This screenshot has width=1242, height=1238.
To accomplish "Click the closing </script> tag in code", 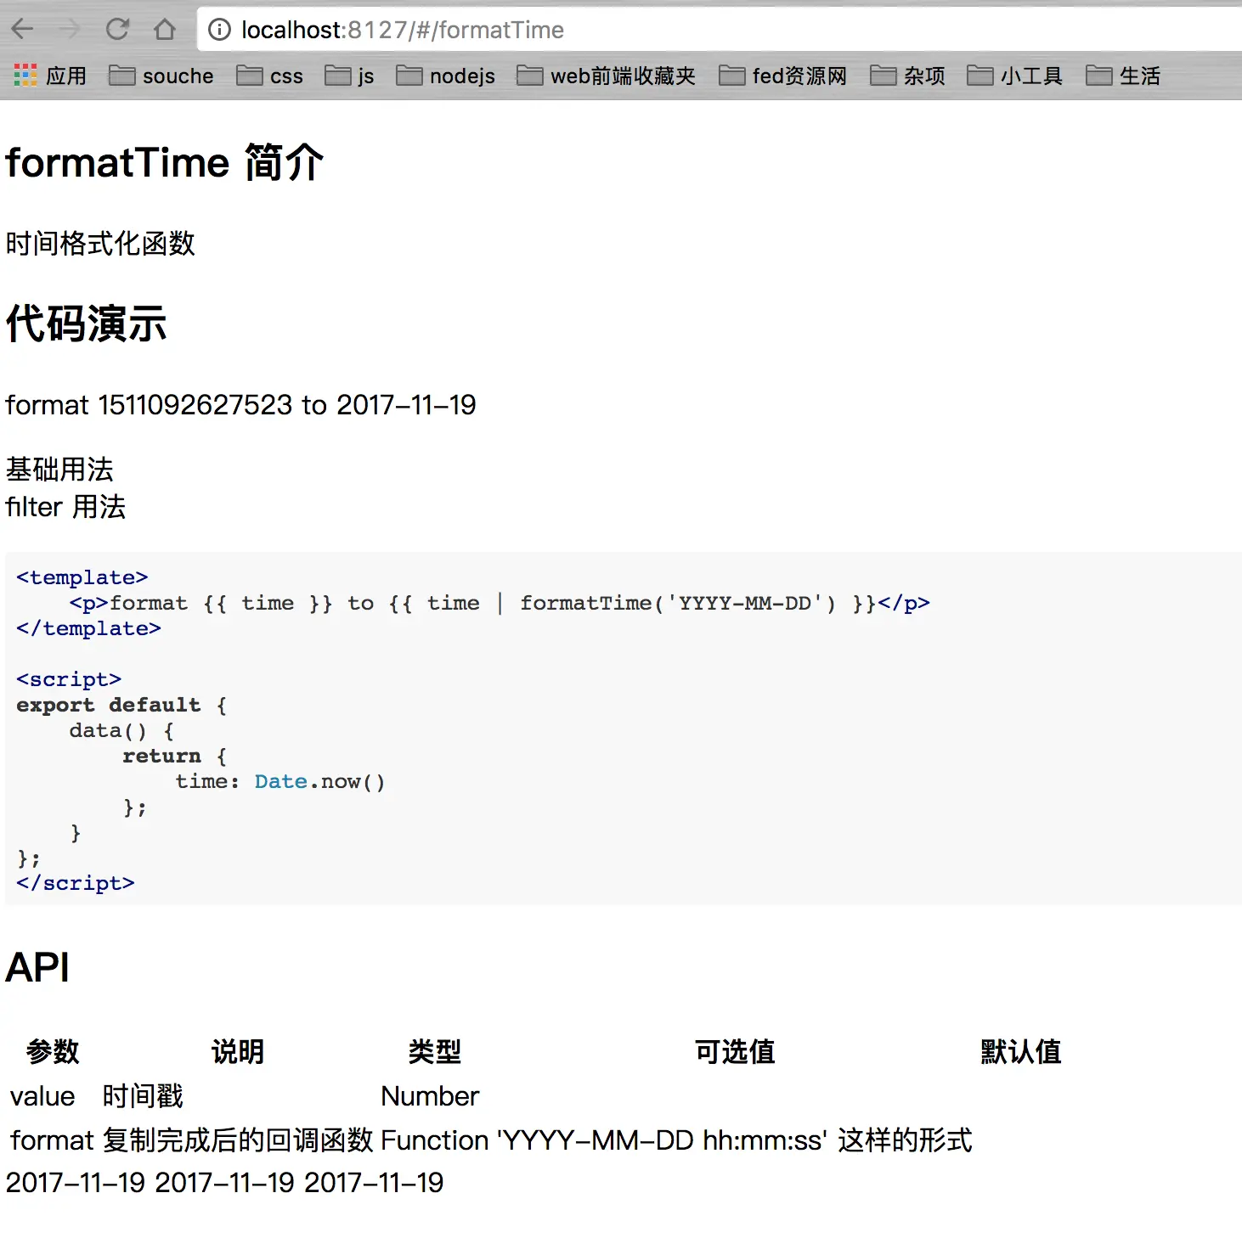I will tap(76, 883).
